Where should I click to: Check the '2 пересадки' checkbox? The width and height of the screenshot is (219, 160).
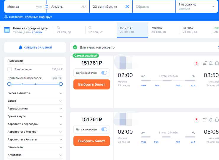pyautogui.click(x=10, y=69)
